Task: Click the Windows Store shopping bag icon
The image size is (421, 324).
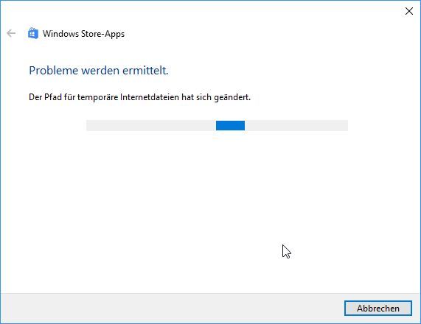Action: 33,34
